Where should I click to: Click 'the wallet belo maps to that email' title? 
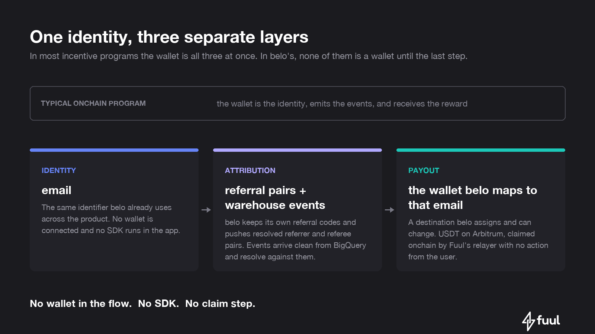tap(473, 198)
